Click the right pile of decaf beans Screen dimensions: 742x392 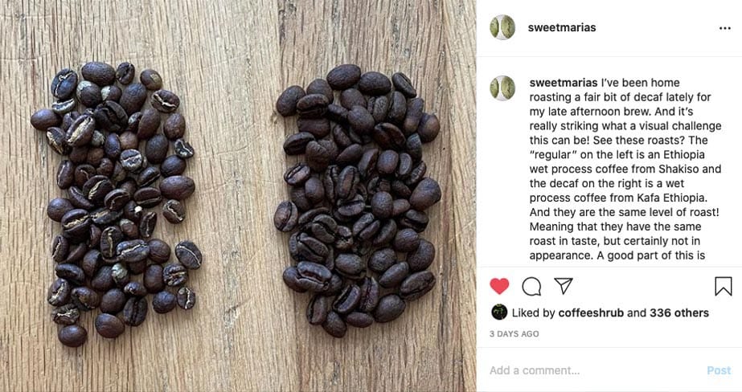[x=359, y=201]
